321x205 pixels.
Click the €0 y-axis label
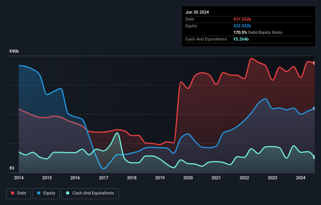click(x=12, y=168)
